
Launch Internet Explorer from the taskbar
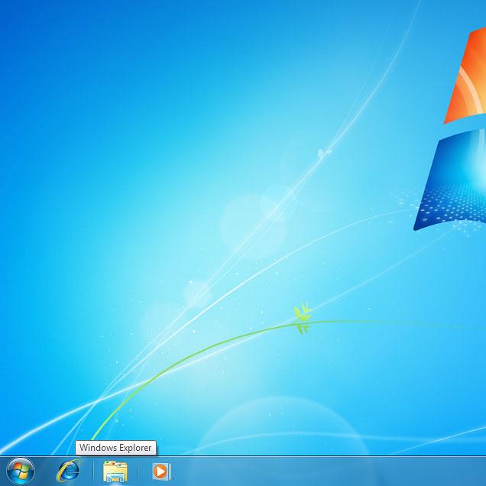click(x=69, y=471)
